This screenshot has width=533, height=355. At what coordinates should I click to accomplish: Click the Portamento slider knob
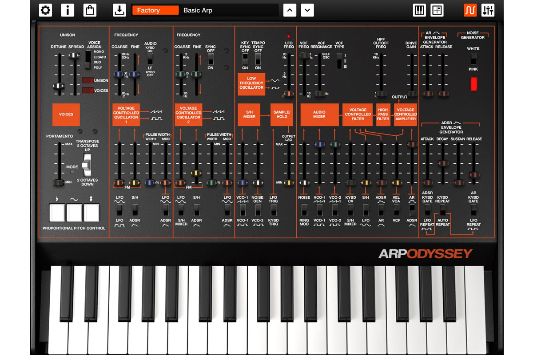click(x=58, y=182)
